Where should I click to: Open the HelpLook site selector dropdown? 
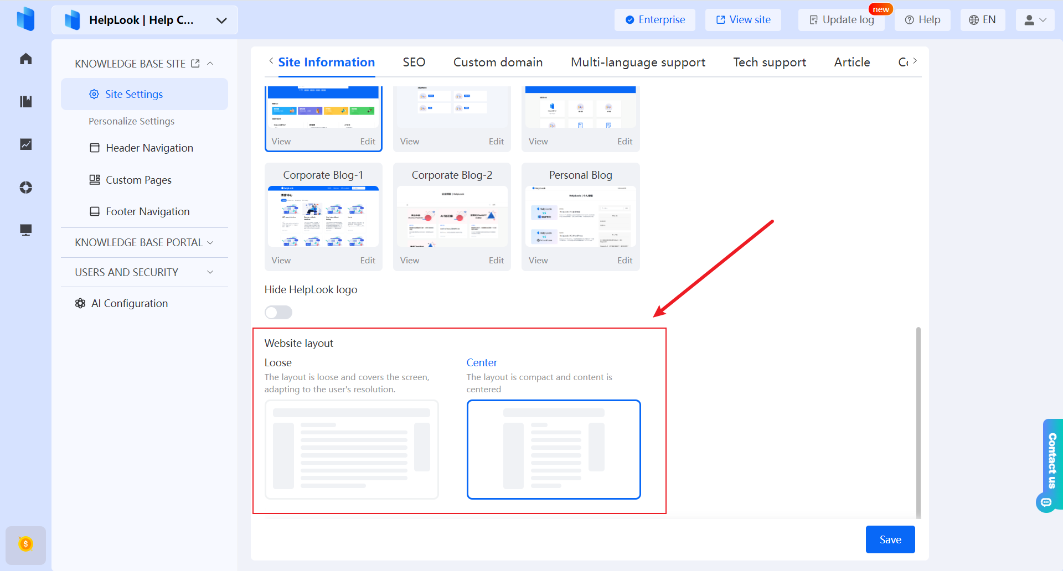coord(145,20)
